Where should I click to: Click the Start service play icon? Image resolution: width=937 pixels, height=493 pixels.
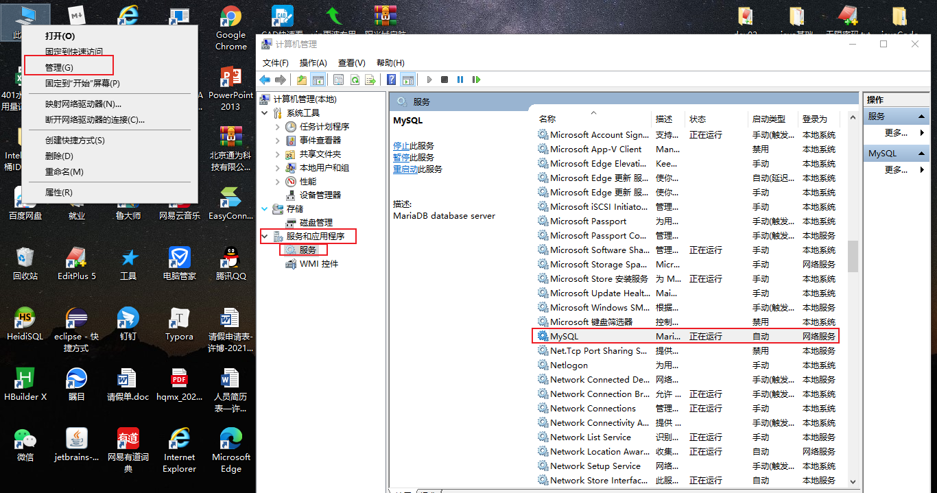click(x=429, y=80)
